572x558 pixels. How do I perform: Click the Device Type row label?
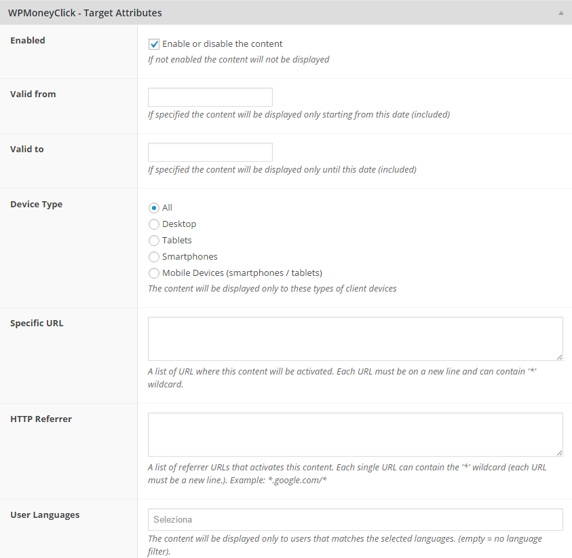pyautogui.click(x=37, y=205)
